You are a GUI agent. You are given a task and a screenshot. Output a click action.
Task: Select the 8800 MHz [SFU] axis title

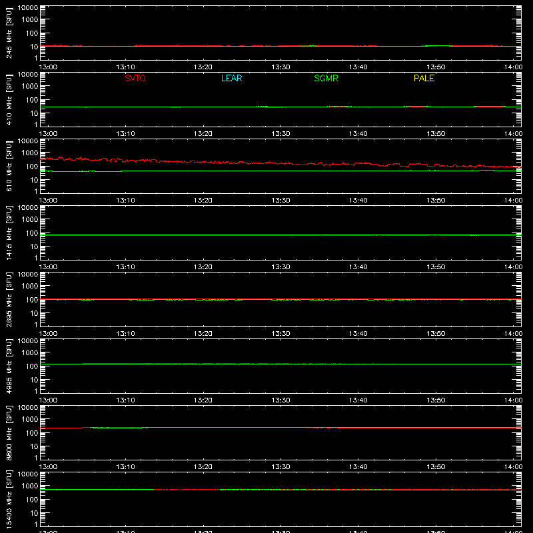[x=9, y=432]
